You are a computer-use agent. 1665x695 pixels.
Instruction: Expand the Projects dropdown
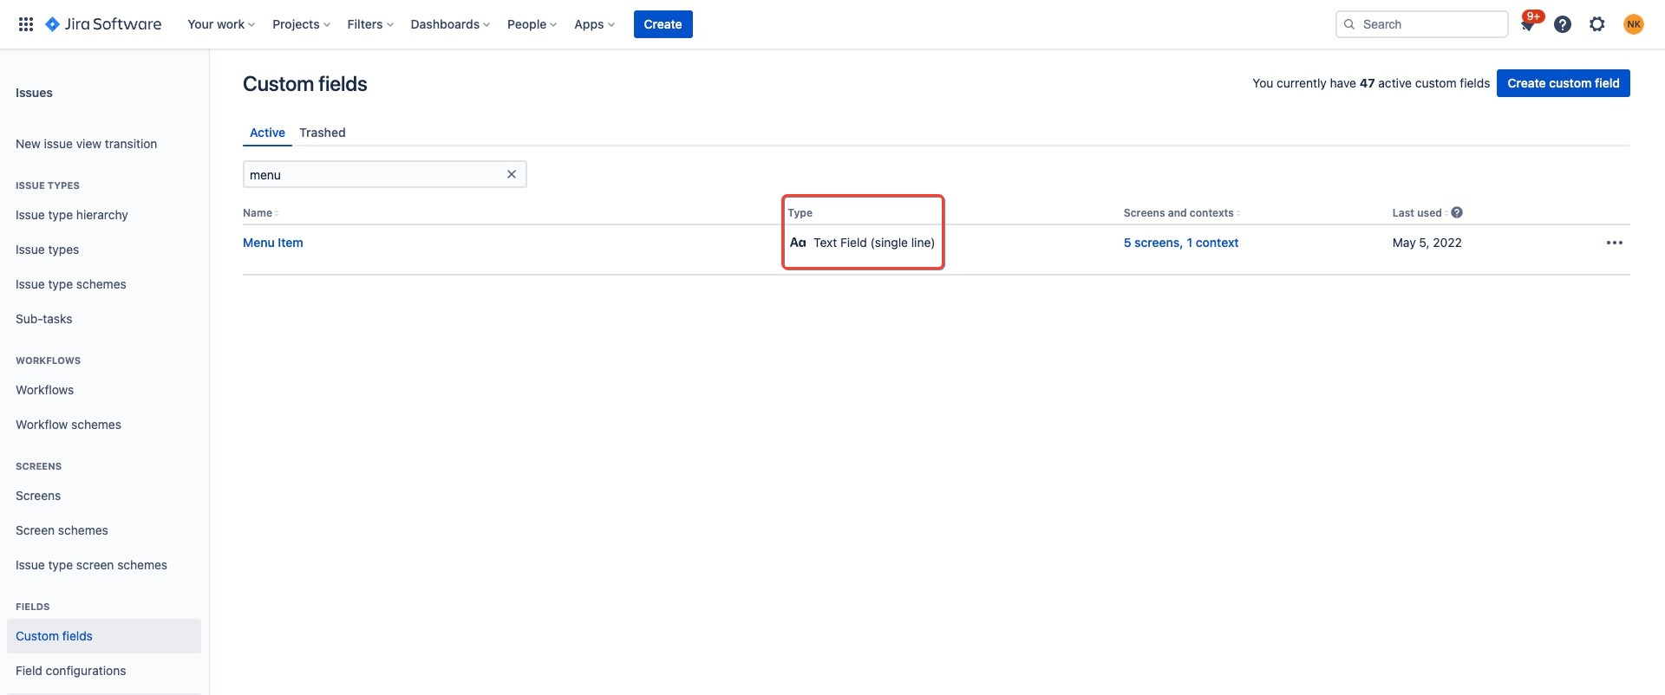pyautogui.click(x=301, y=24)
